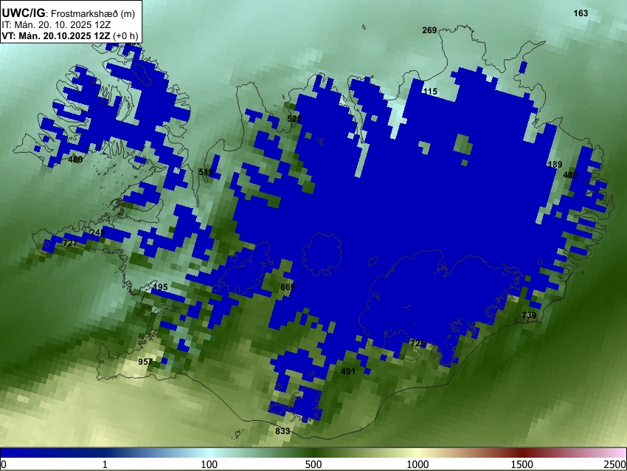The height and width of the screenshot is (471, 627).
Task: Click the 'VT: Mán. 20.10.2025 12Z (+0 h)' line
Action: tap(70, 35)
